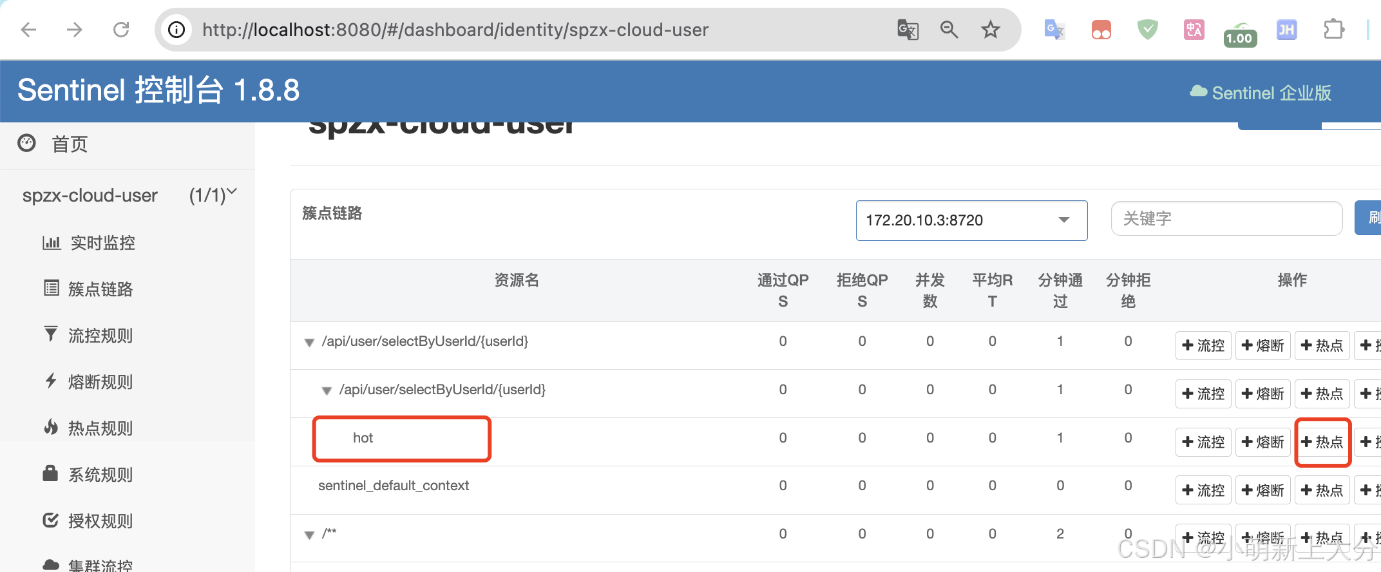Click the 拒绝QPS column header
Viewport: 1381px width, 572px height.
click(x=862, y=291)
